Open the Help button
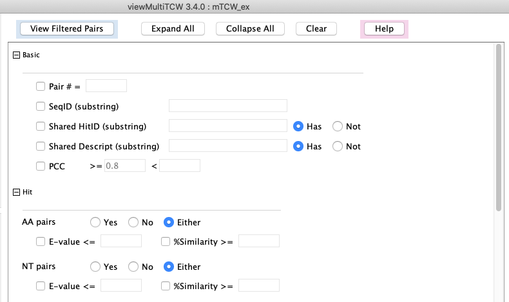Image resolution: width=509 pixels, height=302 pixels. [x=384, y=29]
